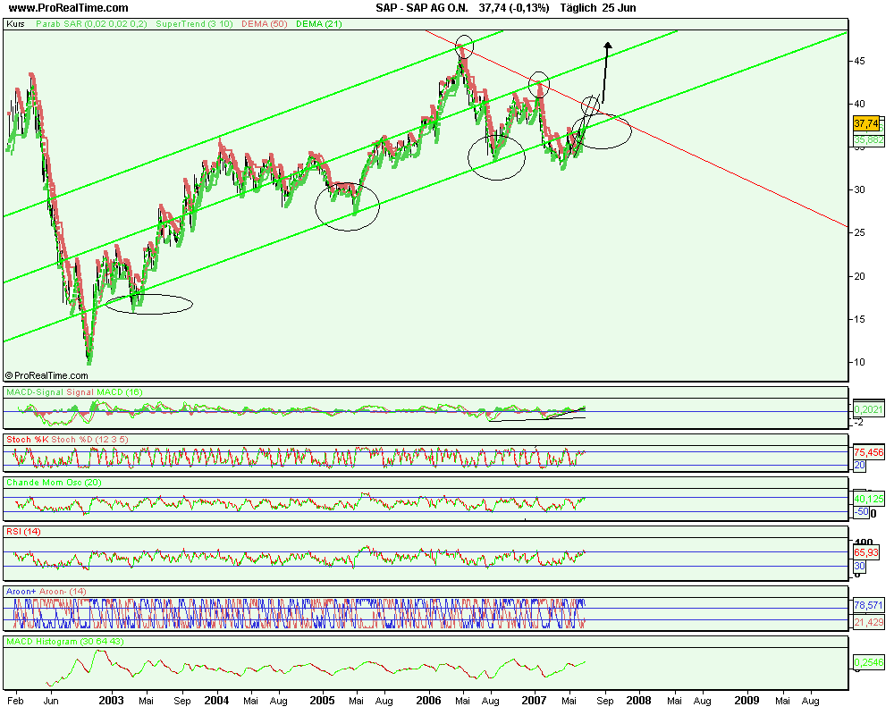Click the 15 price axis label
This screenshot has width=894, height=715.
pos(858,319)
